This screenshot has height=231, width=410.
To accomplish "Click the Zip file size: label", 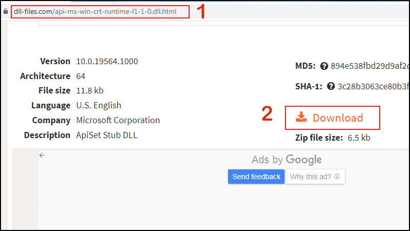I will click(319, 138).
